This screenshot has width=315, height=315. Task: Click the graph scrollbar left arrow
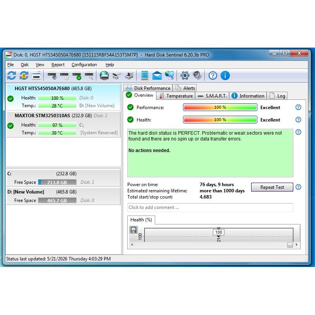132,245
